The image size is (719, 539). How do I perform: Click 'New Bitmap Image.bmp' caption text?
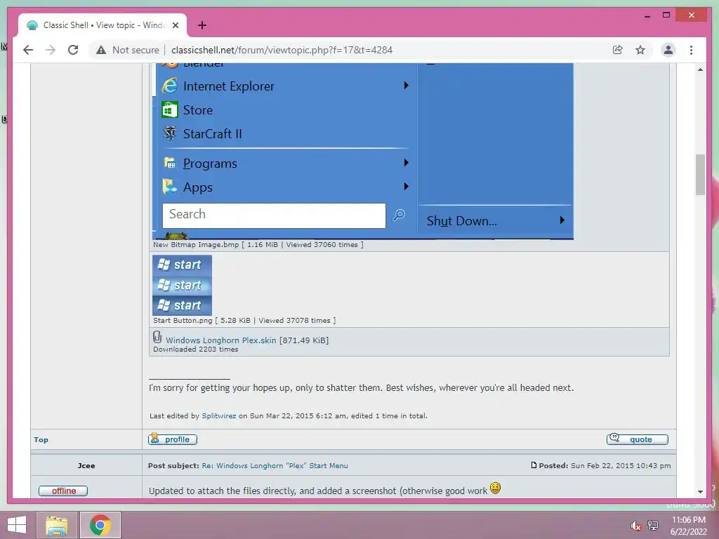point(196,245)
